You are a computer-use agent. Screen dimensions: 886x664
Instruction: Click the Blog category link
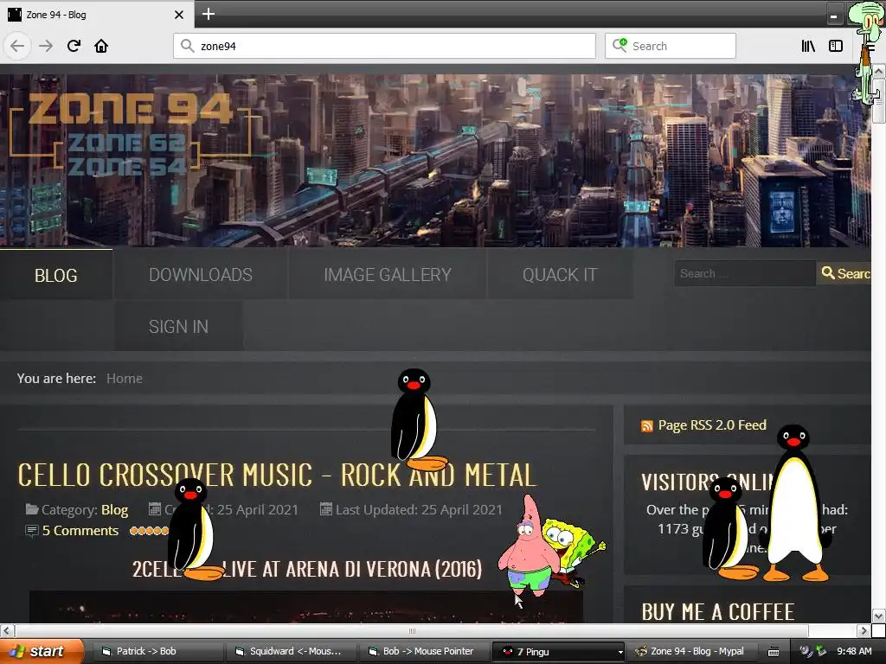(115, 510)
